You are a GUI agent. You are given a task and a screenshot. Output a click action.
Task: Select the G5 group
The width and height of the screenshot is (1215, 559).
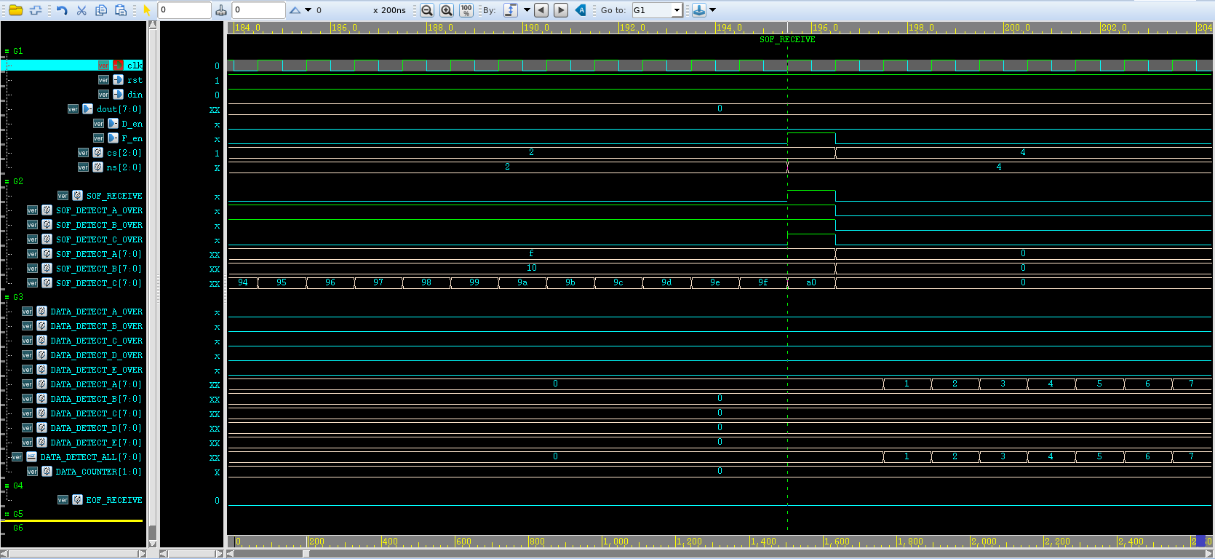coord(18,514)
